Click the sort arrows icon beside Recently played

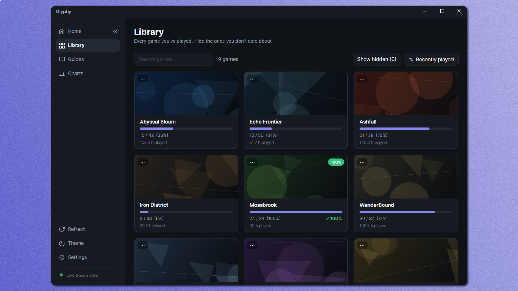point(411,60)
